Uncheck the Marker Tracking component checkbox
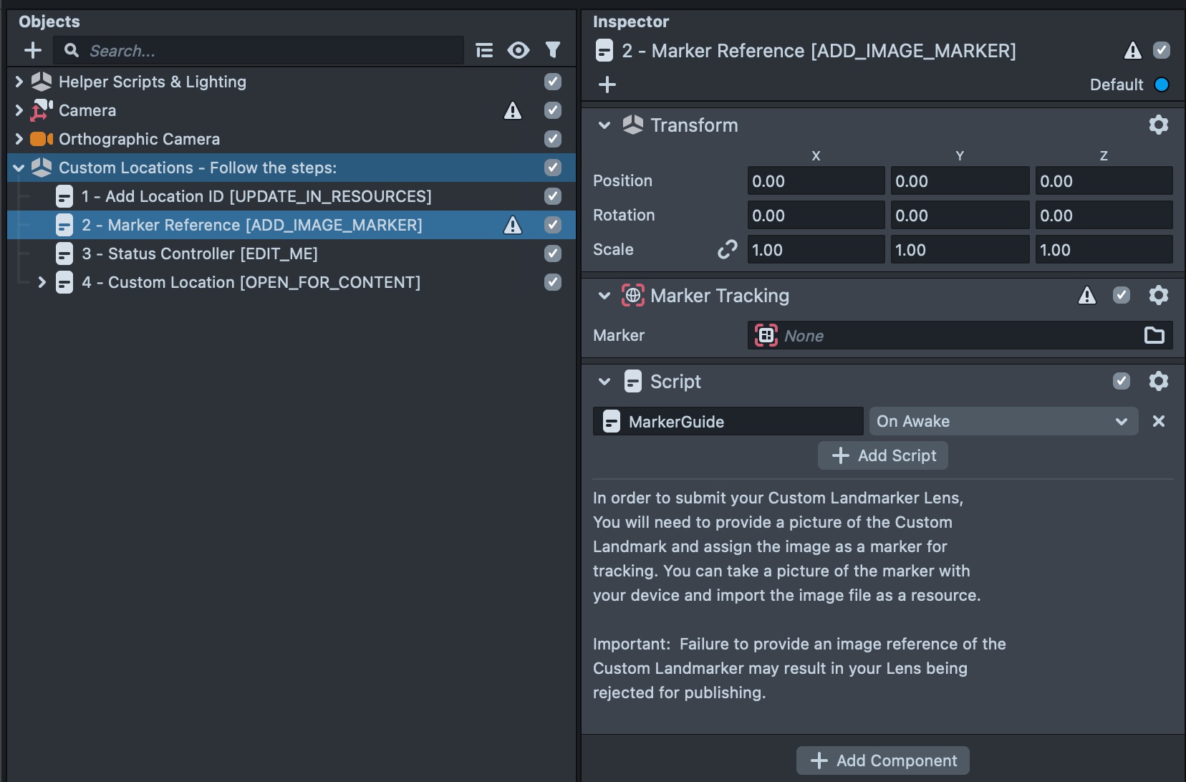The image size is (1186, 782). tap(1122, 295)
